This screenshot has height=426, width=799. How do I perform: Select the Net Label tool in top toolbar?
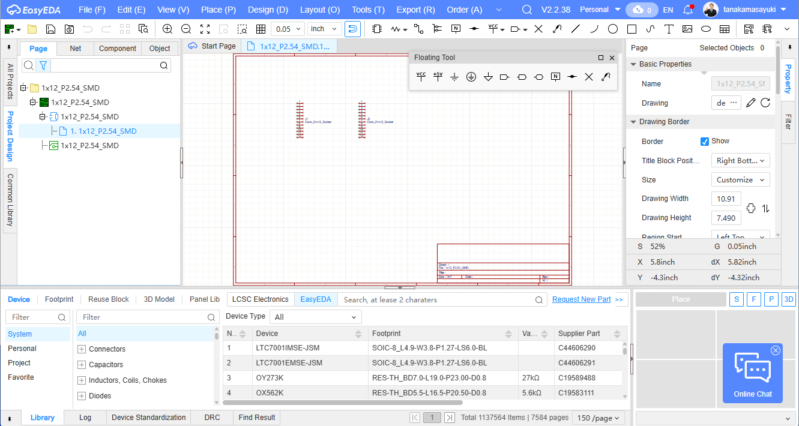tap(456, 29)
